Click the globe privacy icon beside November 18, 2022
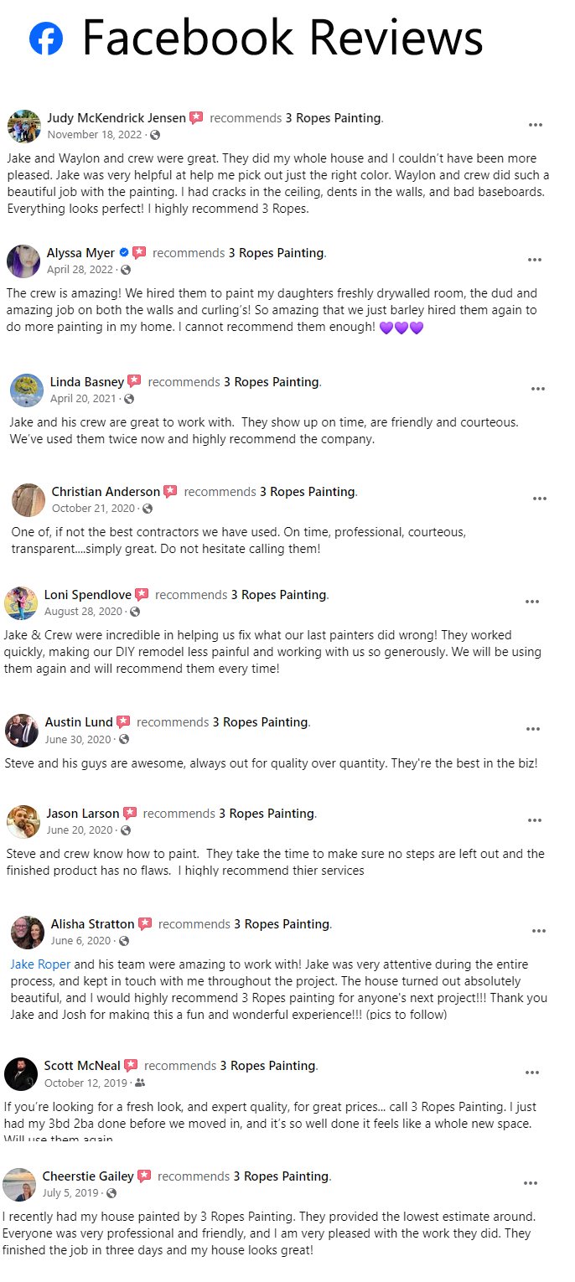The width and height of the screenshot is (575, 1282). pos(155,135)
